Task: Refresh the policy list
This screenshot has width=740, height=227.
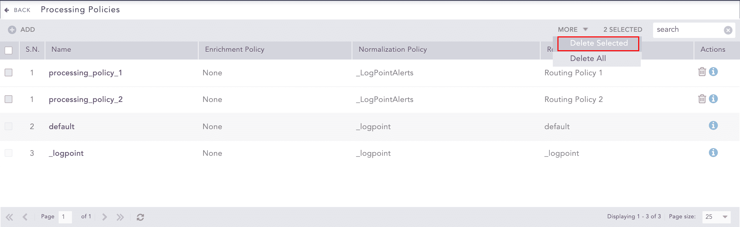Action: (140, 217)
